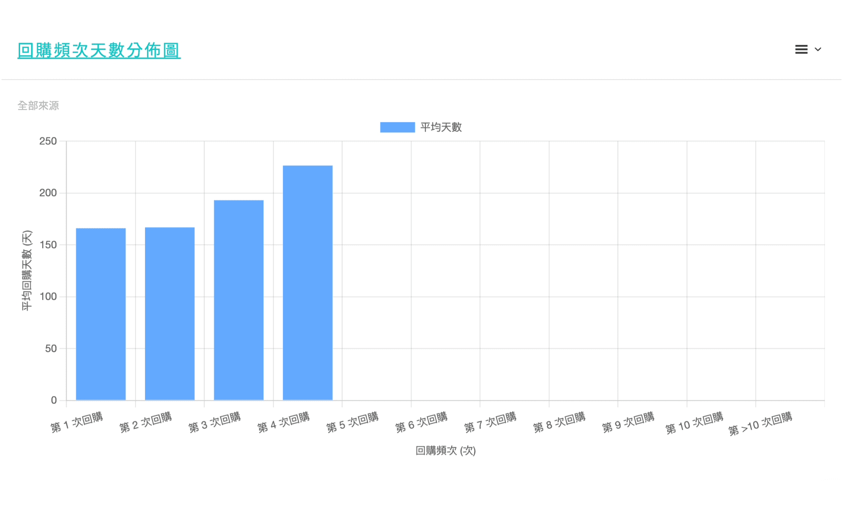Viewport: 843px width, 511px height.
Task: Select the tallest bar, 第 4 次回購
Action: [308, 283]
